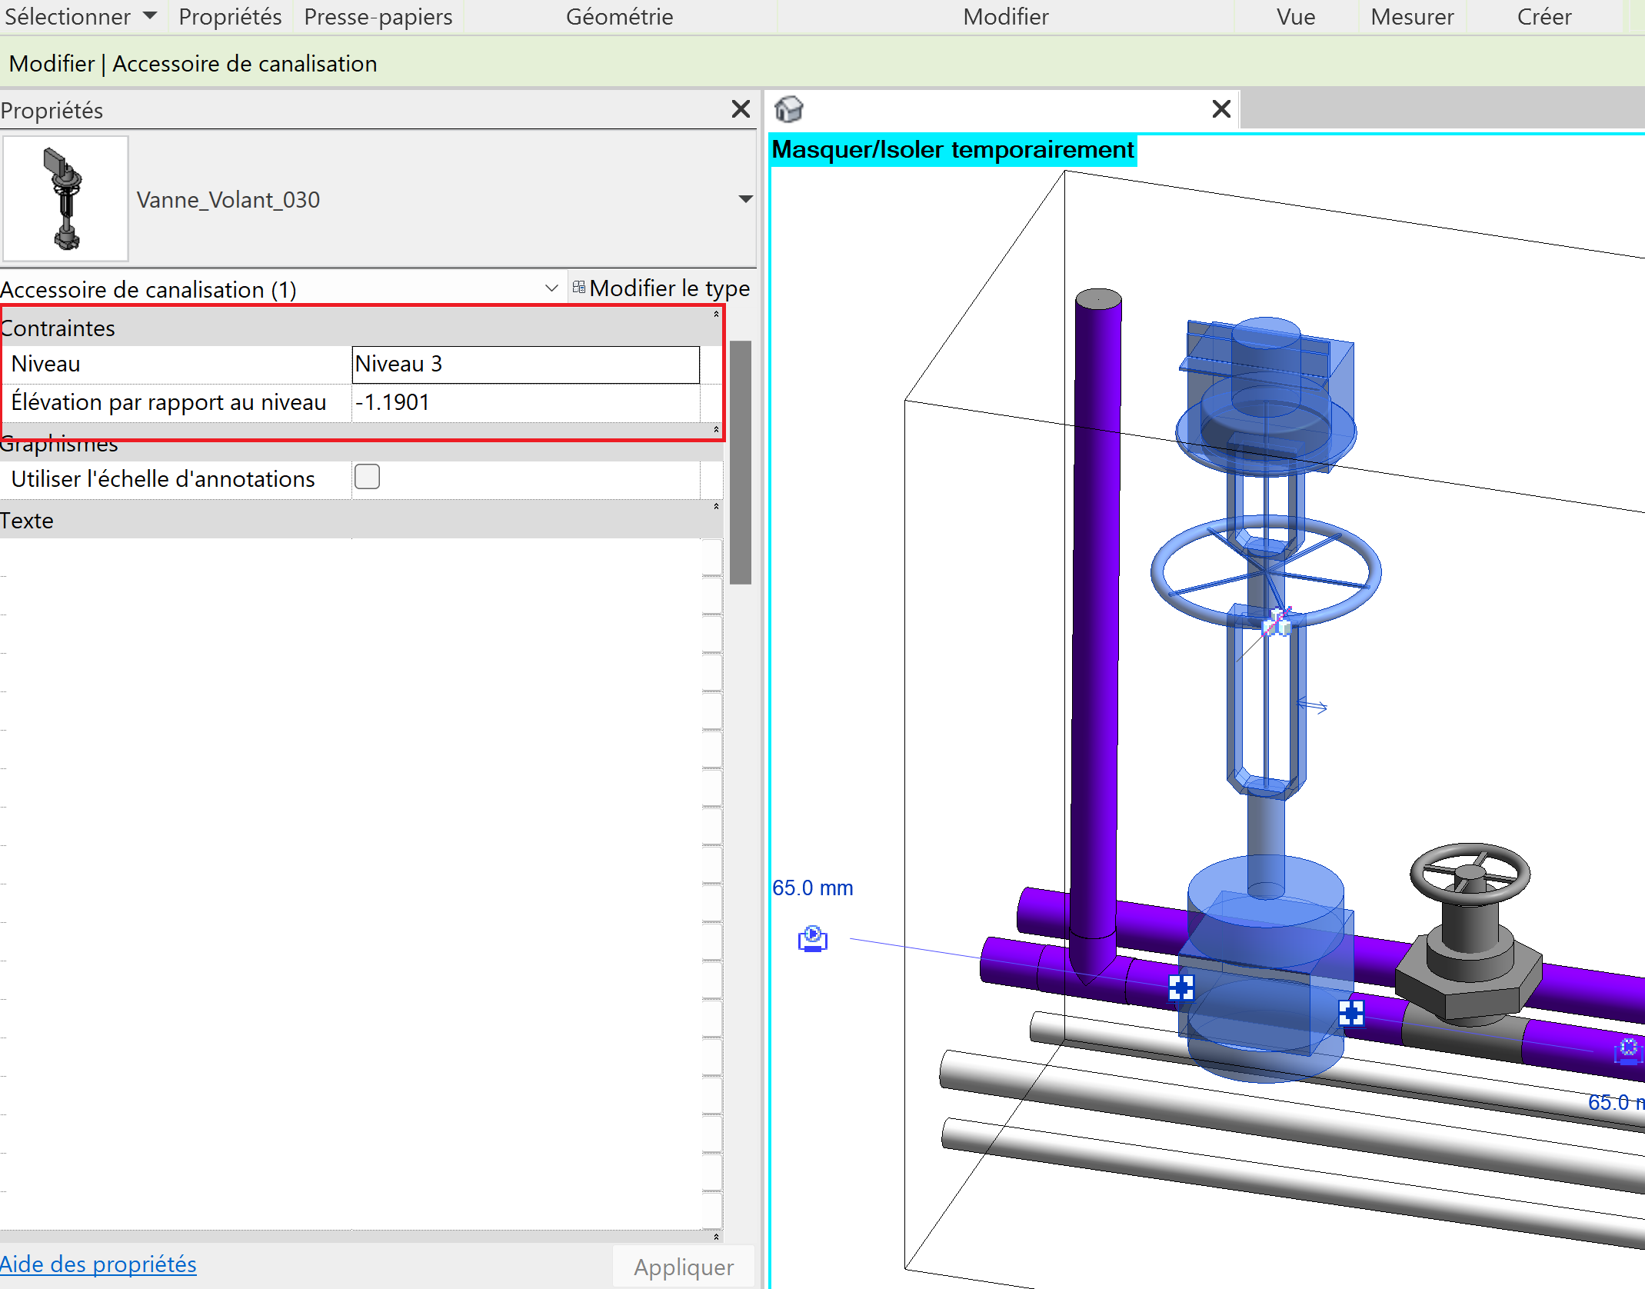Click inside the Niveau 3 value field

point(525,364)
